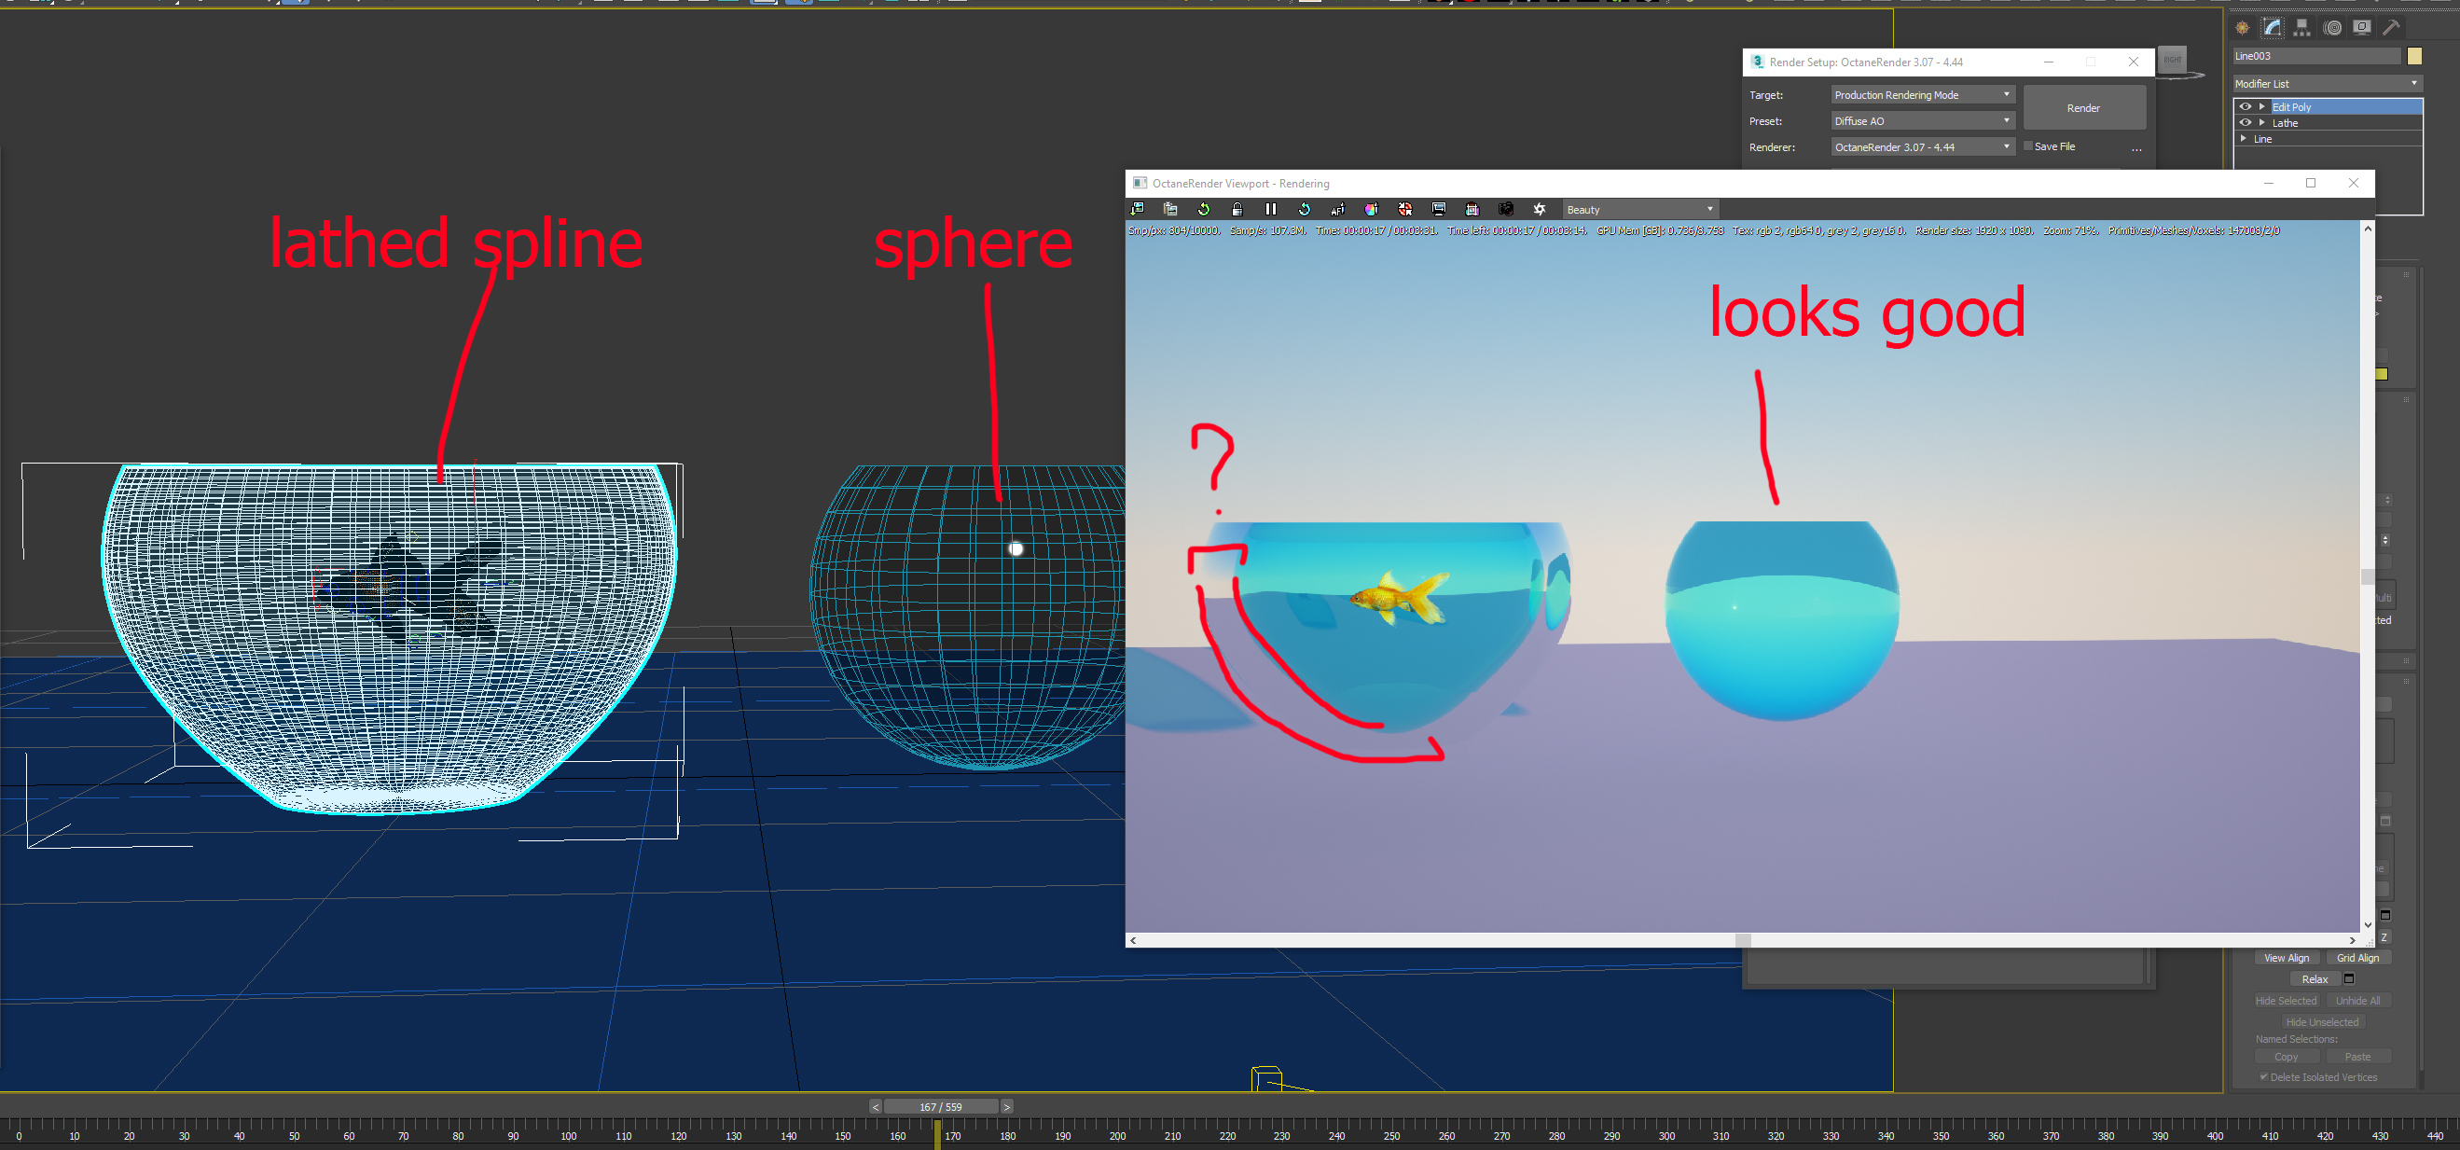
Task: Select the Lathe modifier in the stack
Action: click(2286, 123)
